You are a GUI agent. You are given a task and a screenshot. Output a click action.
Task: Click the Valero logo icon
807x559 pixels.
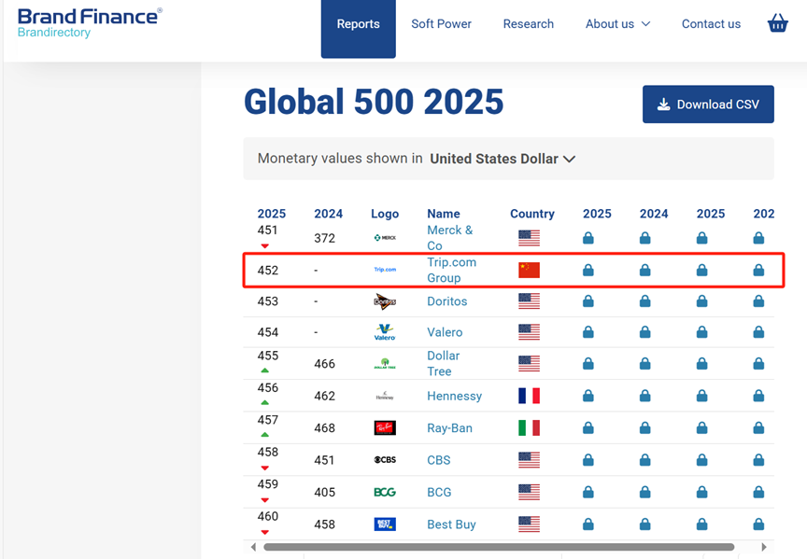point(384,332)
